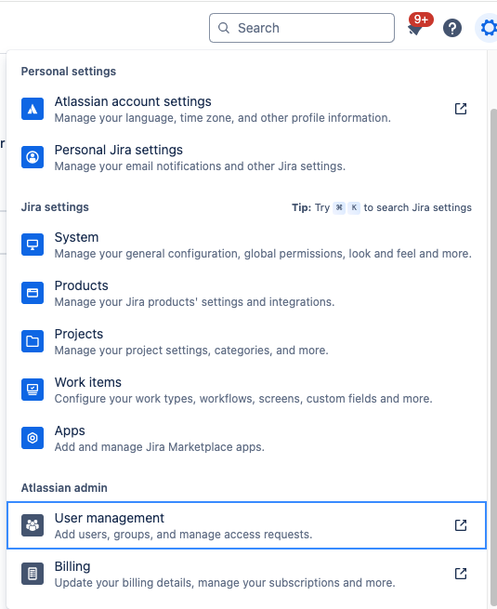Click the K key hint badge
This screenshot has width=497, height=609.
(354, 207)
